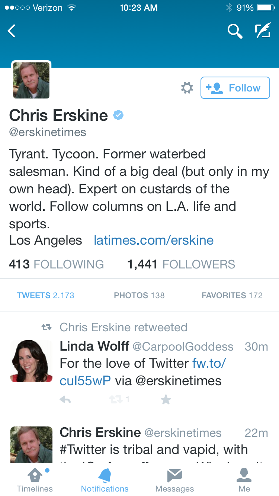This screenshot has width=279, height=496.
Task: Switch to the Notifications tab
Action: 105,480
